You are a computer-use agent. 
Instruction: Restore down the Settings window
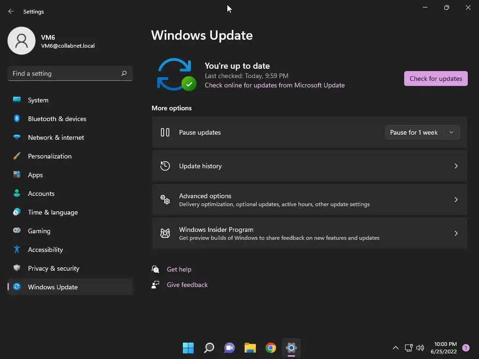pos(446,7)
